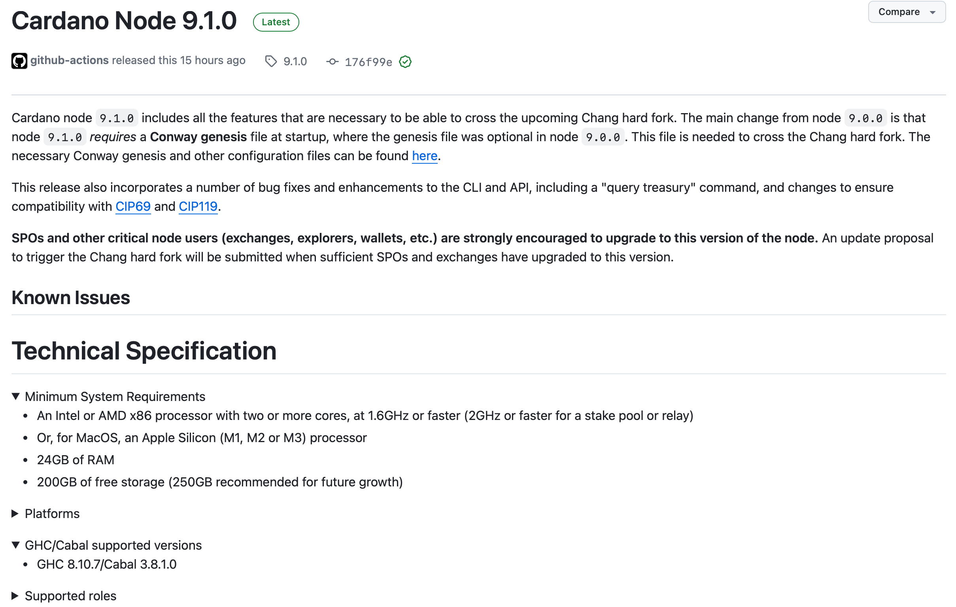
Task: Collapse GHC/Cabal supported versions section
Action: 16,545
